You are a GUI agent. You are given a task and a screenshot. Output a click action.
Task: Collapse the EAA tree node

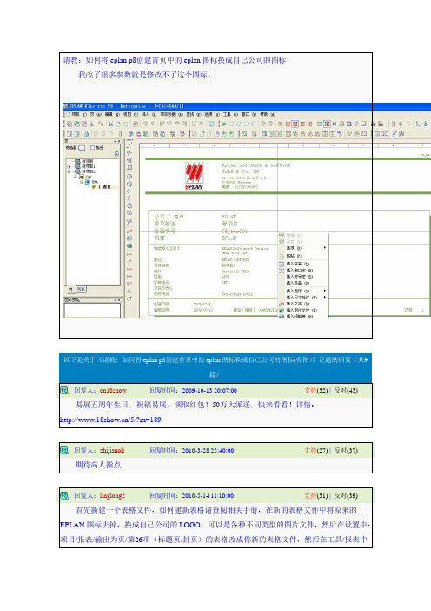82,182
